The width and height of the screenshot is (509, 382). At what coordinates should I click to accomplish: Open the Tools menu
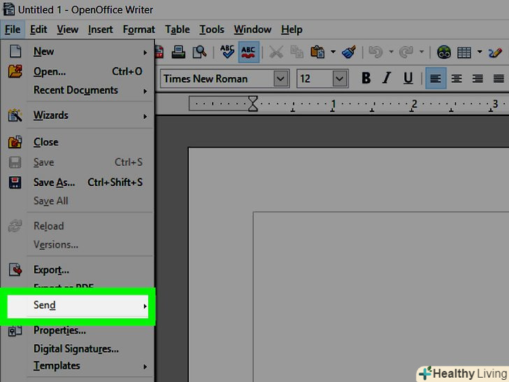(212, 29)
